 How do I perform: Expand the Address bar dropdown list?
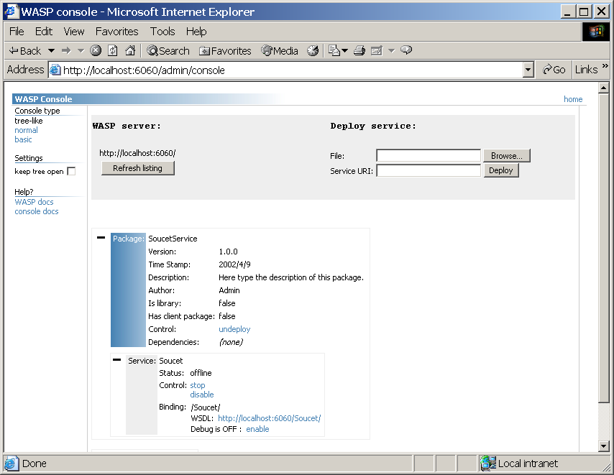(528, 70)
